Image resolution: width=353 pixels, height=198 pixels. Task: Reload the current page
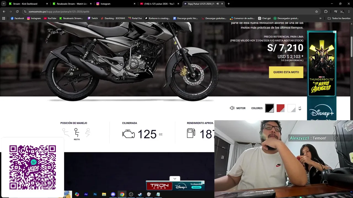point(17,12)
